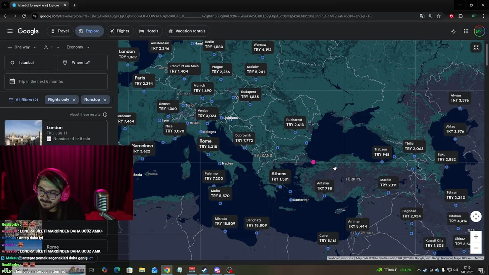Open the map Terms link
Screen dimensions: 489x275
click(x=479, y=258)
